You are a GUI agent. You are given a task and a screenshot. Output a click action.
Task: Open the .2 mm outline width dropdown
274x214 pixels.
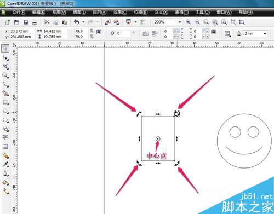coord(265,34)
